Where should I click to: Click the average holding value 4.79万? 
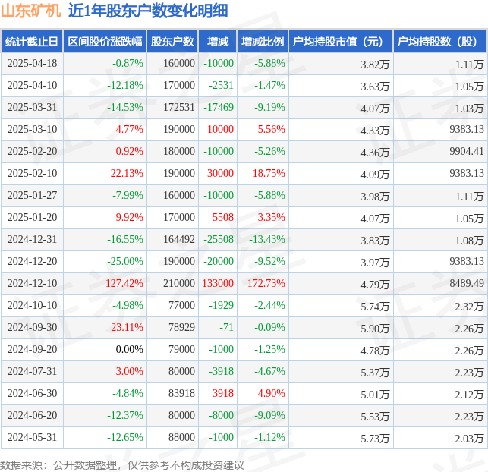tap(375, 285)
